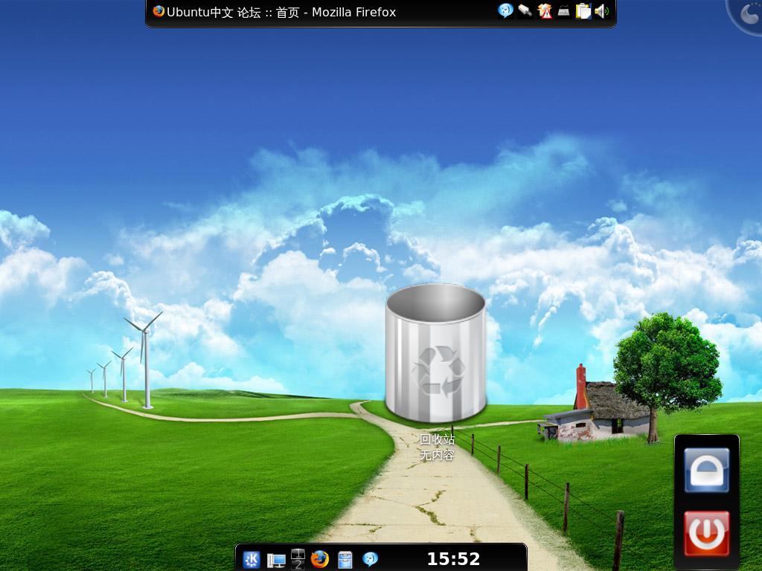Viewport: 762px width, 571px height.
Task: Click the red power logout button
Action: tap(707, 533)
